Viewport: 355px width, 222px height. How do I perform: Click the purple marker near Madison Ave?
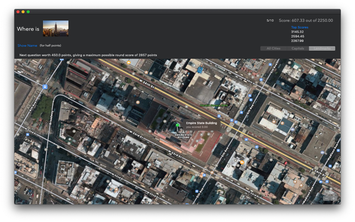point(322,152)
